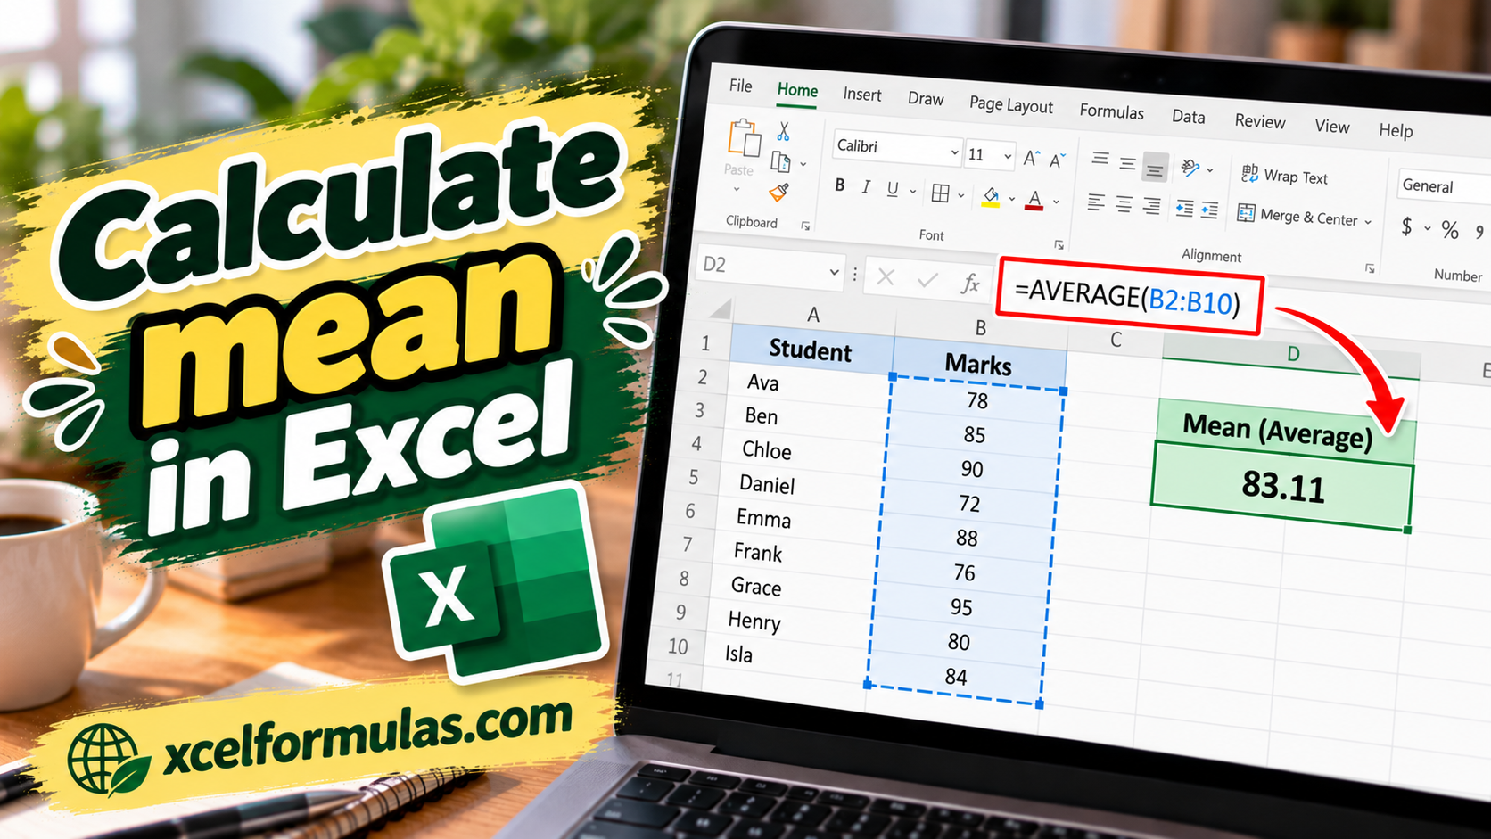Toggle Wrap Text
Viewport: 1491px width, 839px height.
click(1284, 176)
